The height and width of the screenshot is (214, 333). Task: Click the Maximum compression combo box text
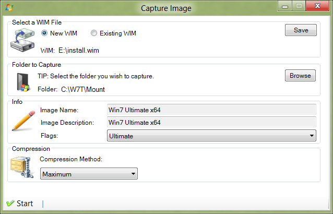[57, 174]
